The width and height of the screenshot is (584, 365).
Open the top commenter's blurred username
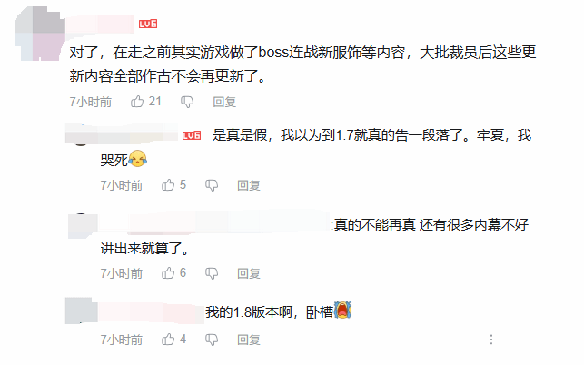click(x=100, y=24)
